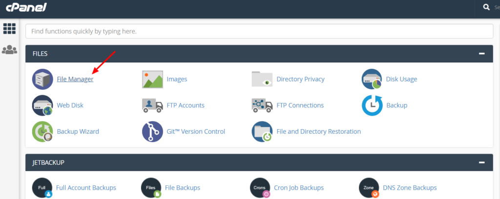Click the FILES section header title
This screenshot has width=500, height=199.
[x=40, y=54]
